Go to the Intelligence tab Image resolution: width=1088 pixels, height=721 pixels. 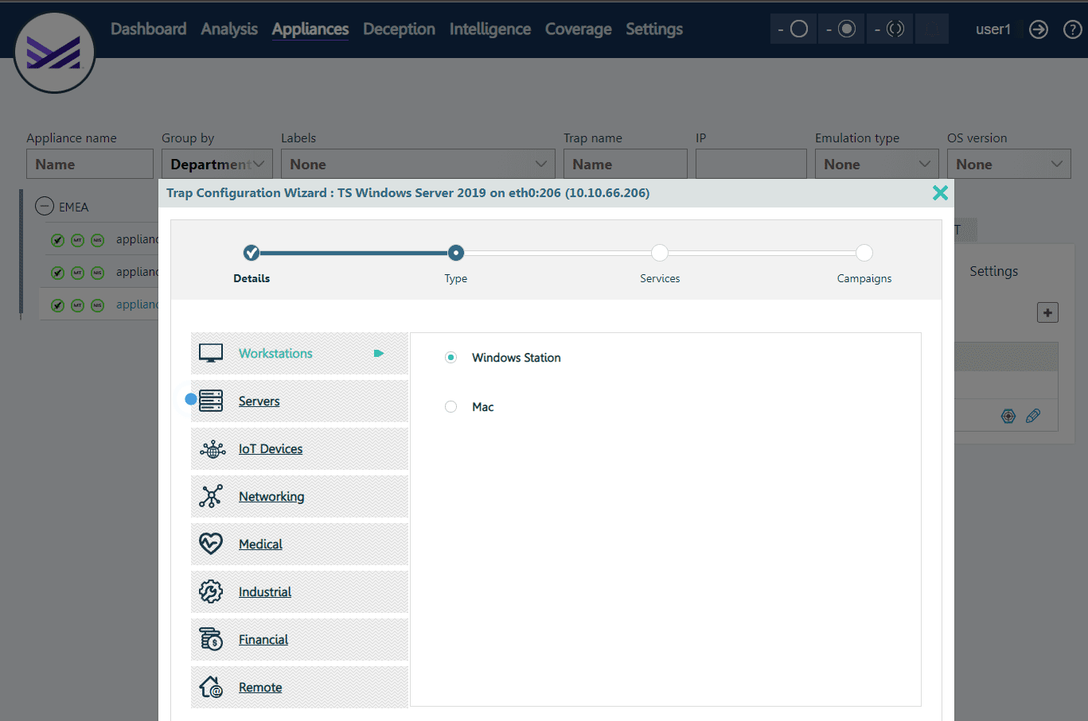[489, 29]
